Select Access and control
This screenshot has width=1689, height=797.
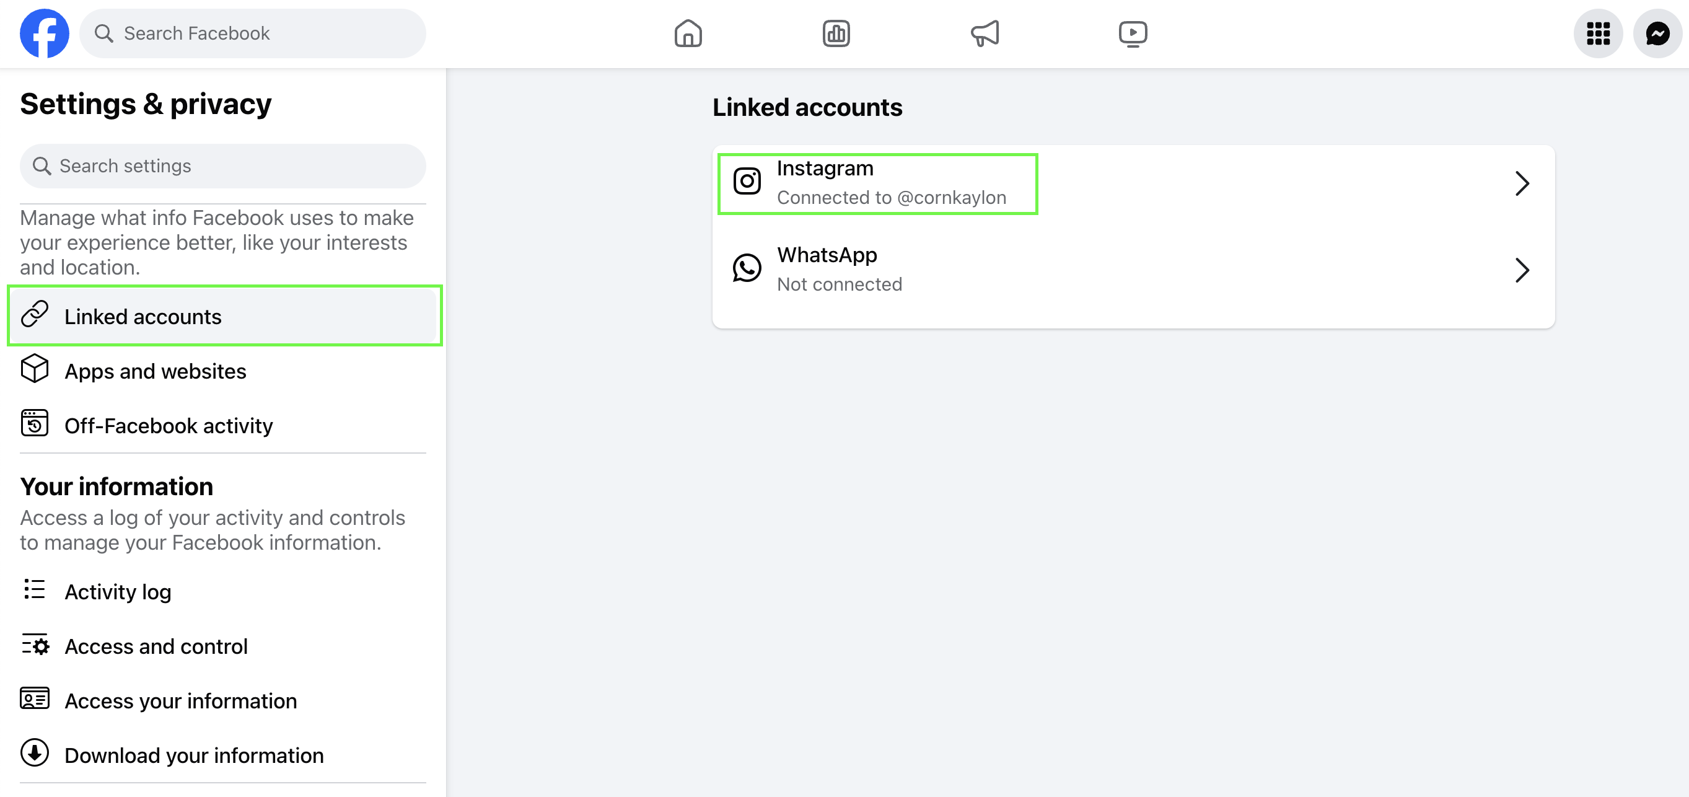(156, 646)
